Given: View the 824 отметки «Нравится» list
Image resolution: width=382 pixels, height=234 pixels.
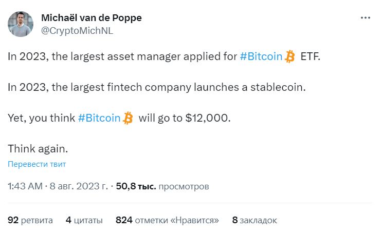Looking at the screenshot, I should tap(168, 220).
